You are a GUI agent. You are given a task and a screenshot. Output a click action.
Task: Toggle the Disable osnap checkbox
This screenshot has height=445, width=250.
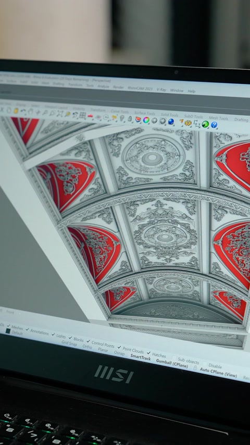pos(205,364)
